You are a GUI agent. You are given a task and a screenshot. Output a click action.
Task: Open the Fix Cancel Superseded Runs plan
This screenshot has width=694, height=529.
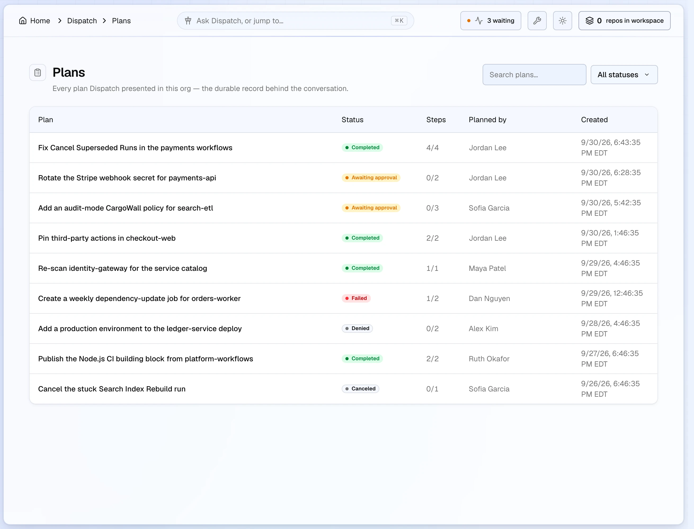pyautogui.click(x=135, y=148)
